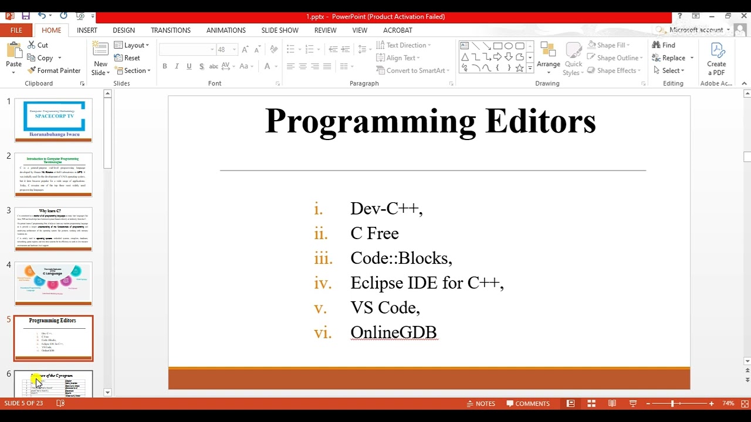Open line spacing options
This screenshot has width=751, height=422.
364,50
